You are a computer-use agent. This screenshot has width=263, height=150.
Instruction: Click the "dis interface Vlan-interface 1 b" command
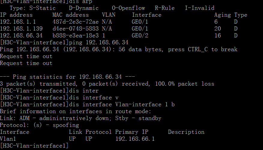tap(122, 104)
